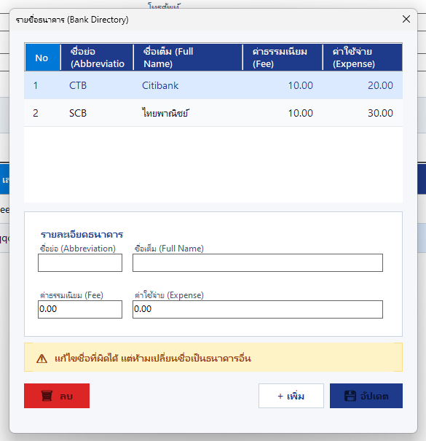The height and width of the screenshot is (441, 426).
Task: Sort by the ชื่อเต็ม (Full Name) column header
Action: pos(188,58)
